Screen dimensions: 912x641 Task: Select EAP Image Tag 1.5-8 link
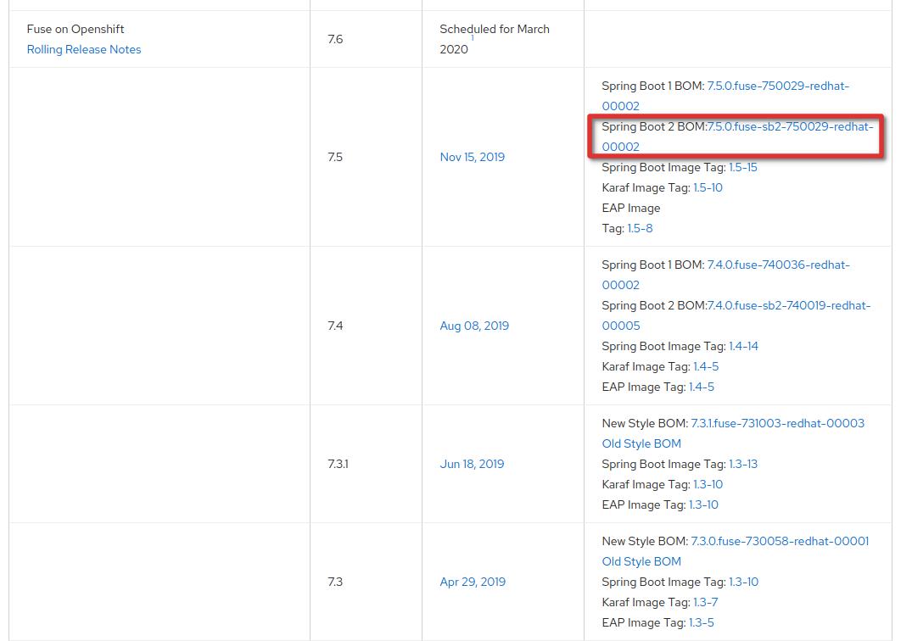[x=640, y=229]
